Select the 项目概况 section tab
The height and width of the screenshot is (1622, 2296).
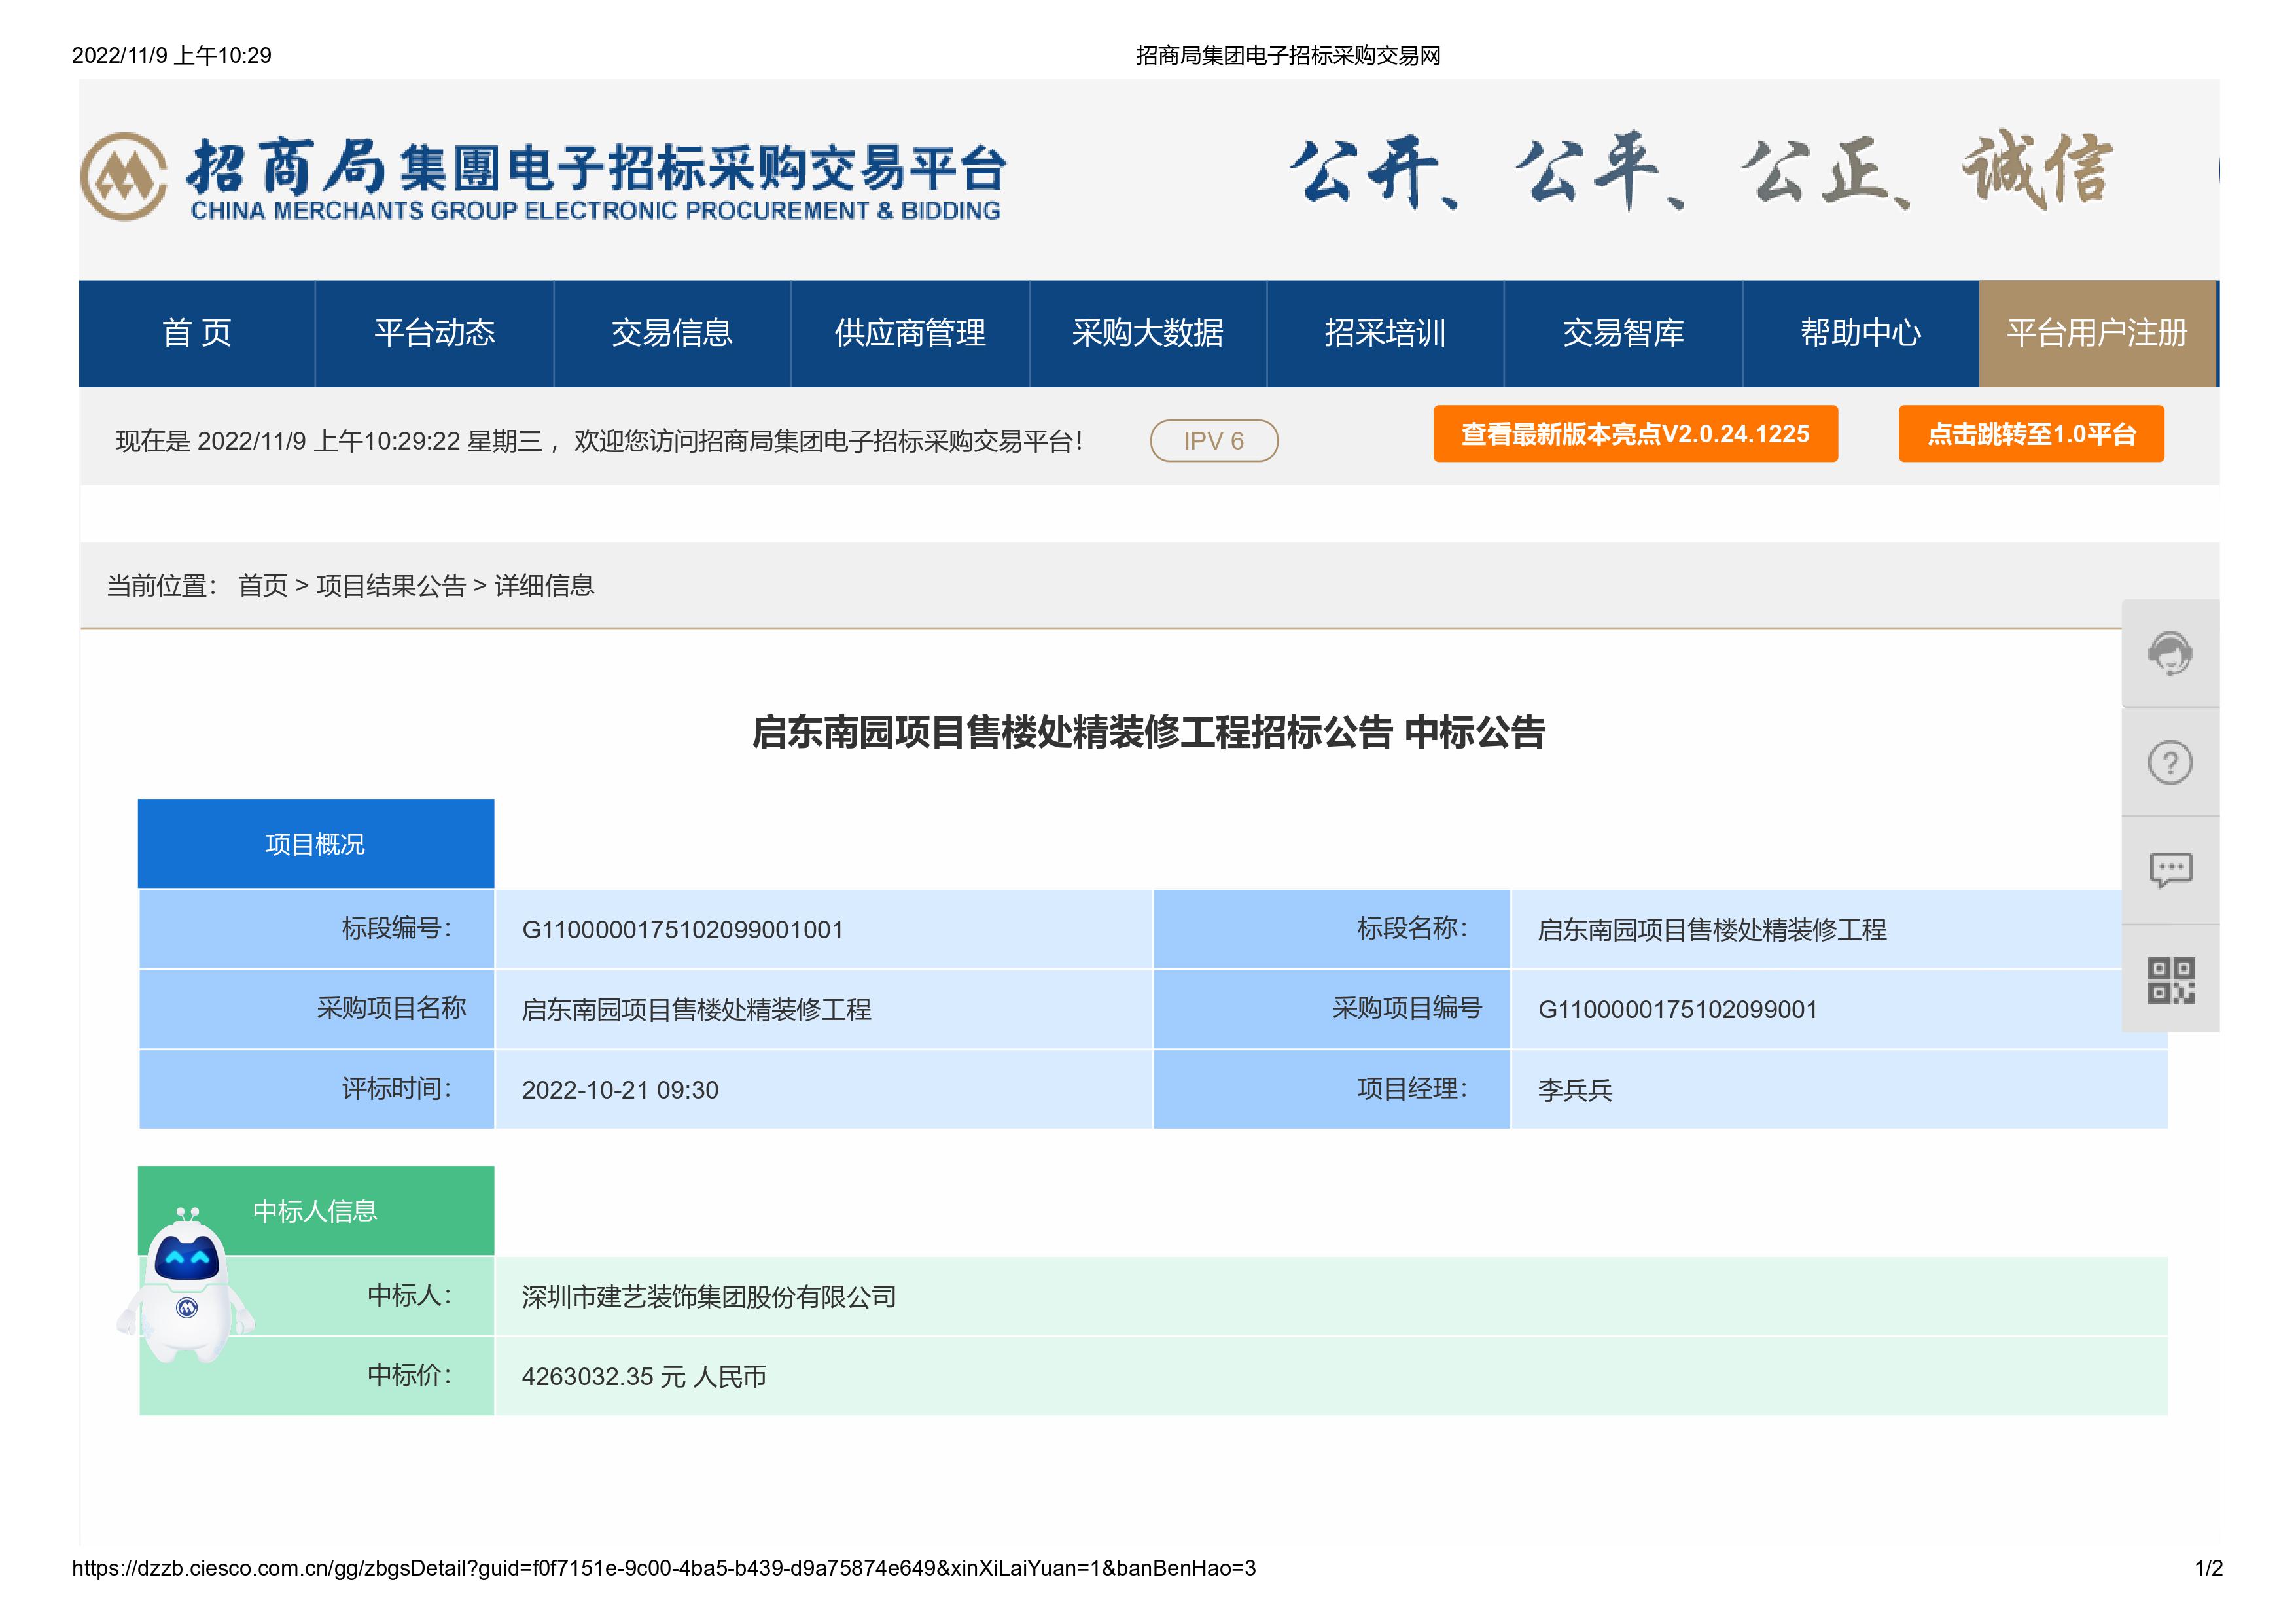pos(316,844)
